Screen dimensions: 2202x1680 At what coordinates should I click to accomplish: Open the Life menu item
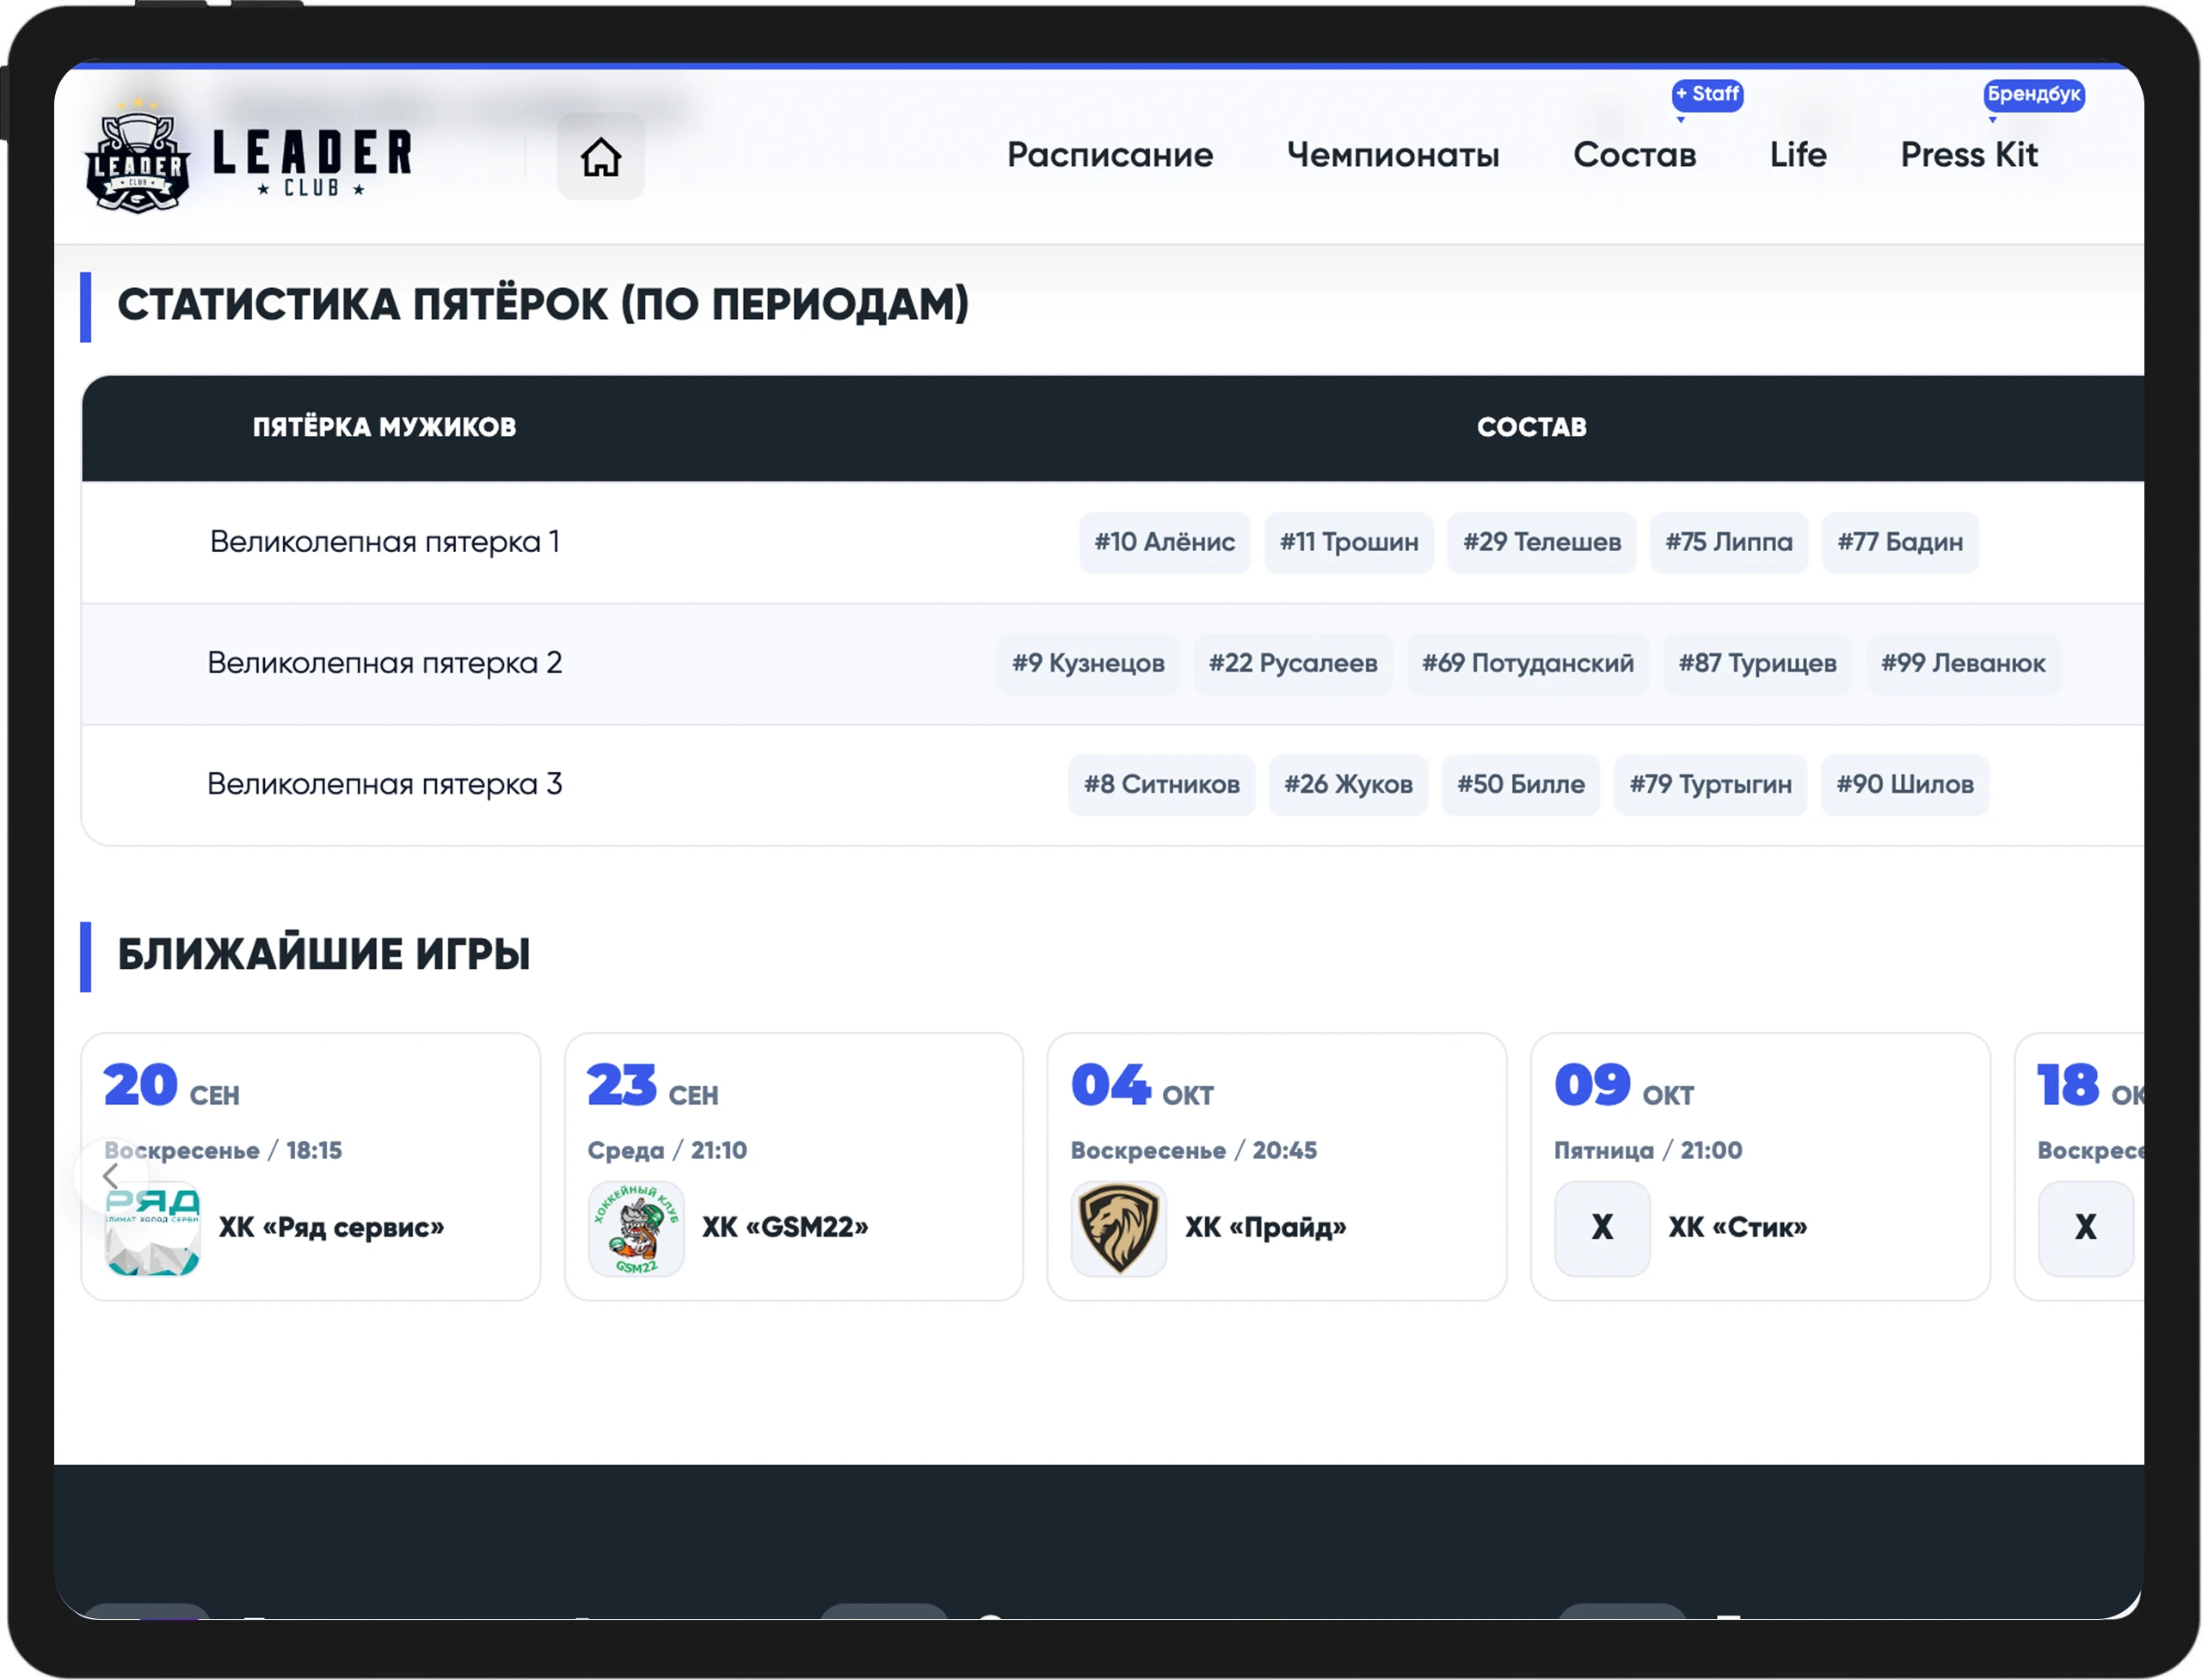tap(1798, 155)
